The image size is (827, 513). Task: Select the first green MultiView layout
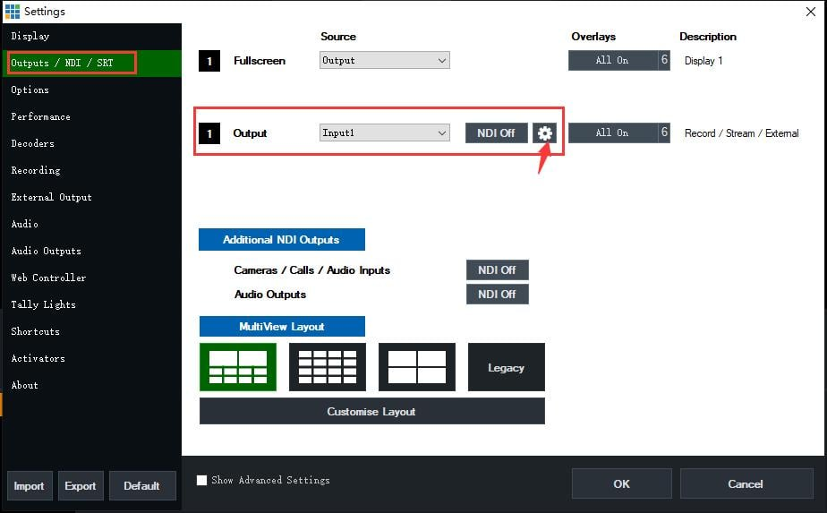pos(237,367)
